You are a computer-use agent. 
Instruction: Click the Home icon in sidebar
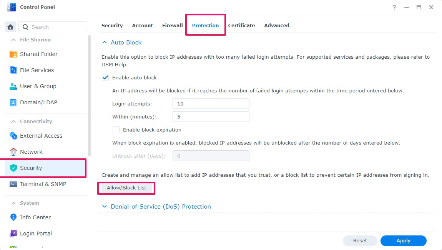[10, 27]
